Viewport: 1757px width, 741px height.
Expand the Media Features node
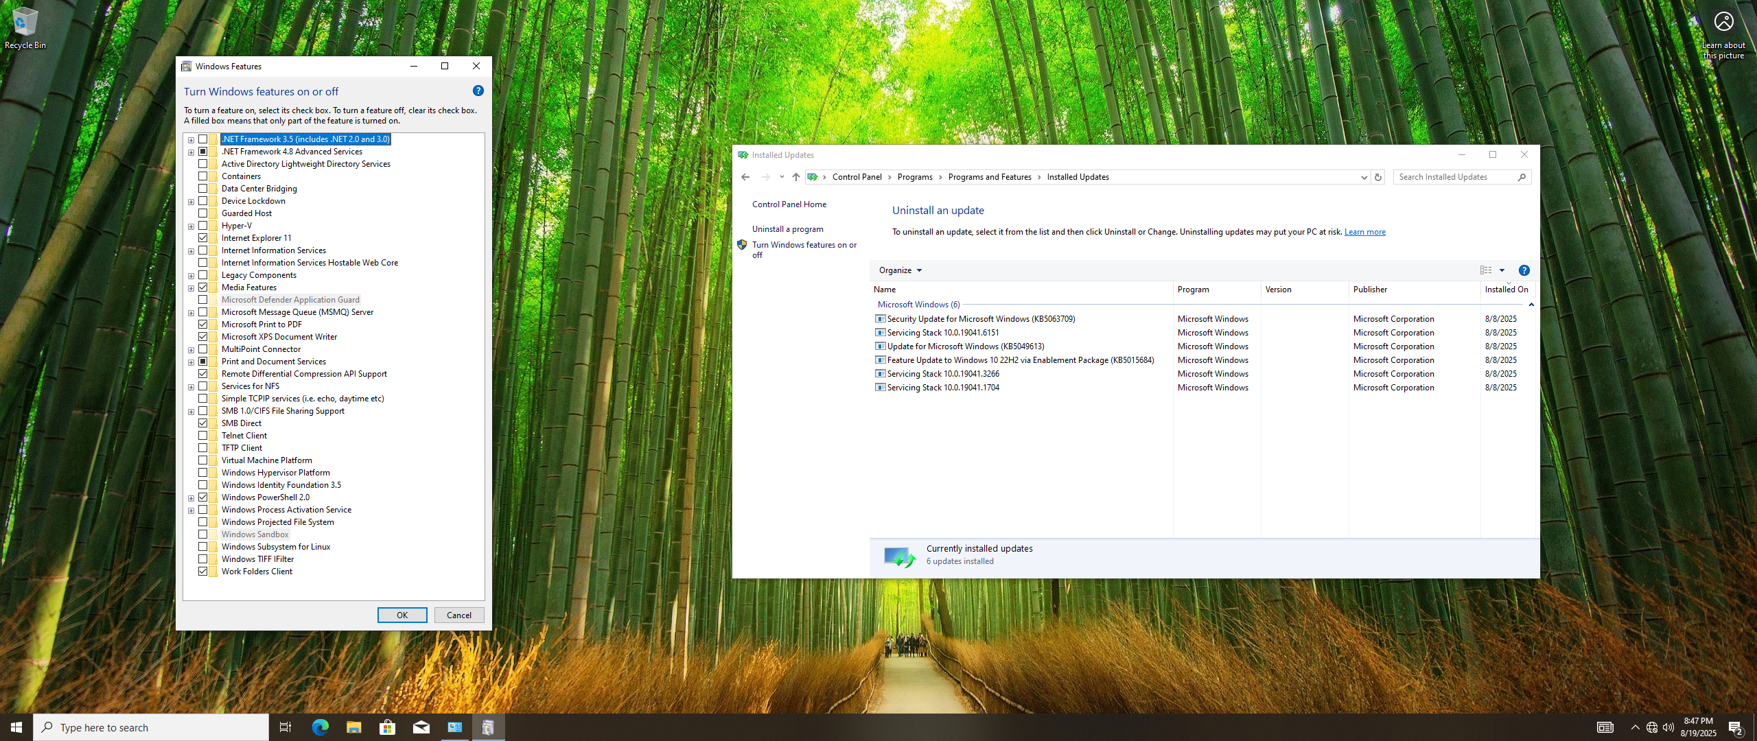click(191, 288)
